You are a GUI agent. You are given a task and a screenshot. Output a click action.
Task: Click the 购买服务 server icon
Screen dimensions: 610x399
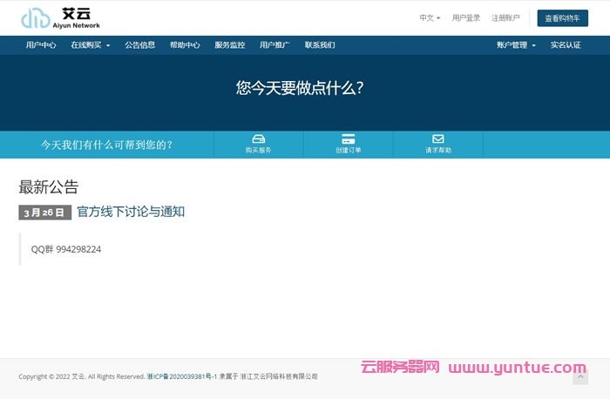(258, 139)
